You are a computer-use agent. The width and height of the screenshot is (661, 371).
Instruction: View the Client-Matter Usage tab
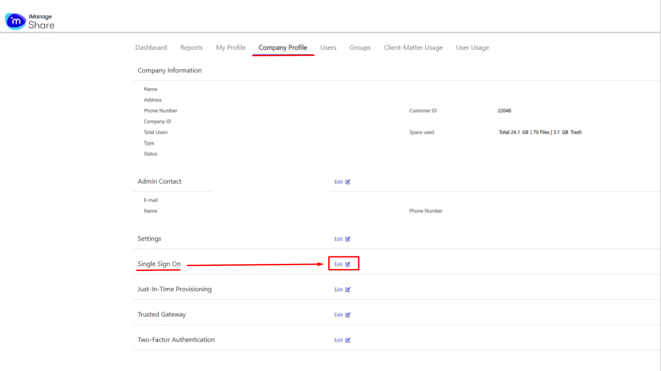(413, 48)
